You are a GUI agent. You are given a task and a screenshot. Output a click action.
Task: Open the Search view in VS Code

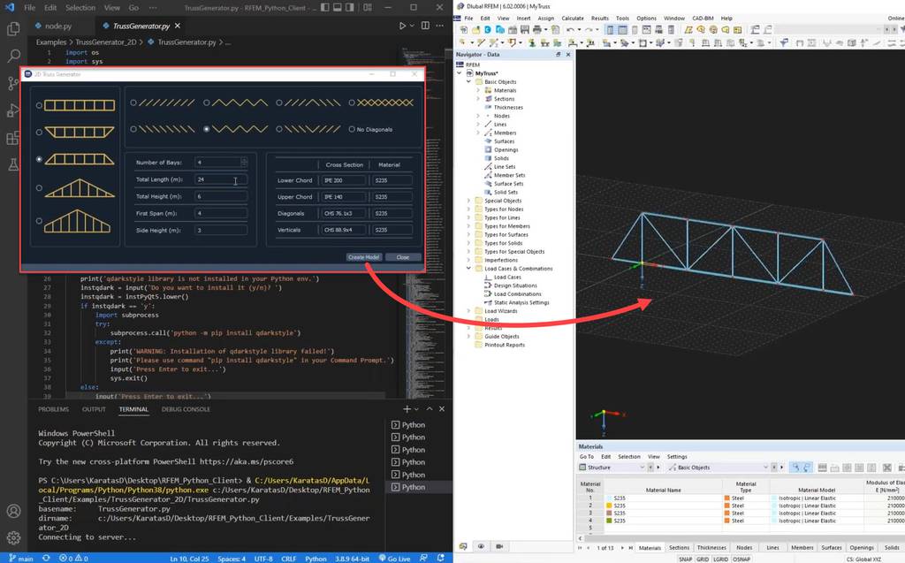click(13, 56)
